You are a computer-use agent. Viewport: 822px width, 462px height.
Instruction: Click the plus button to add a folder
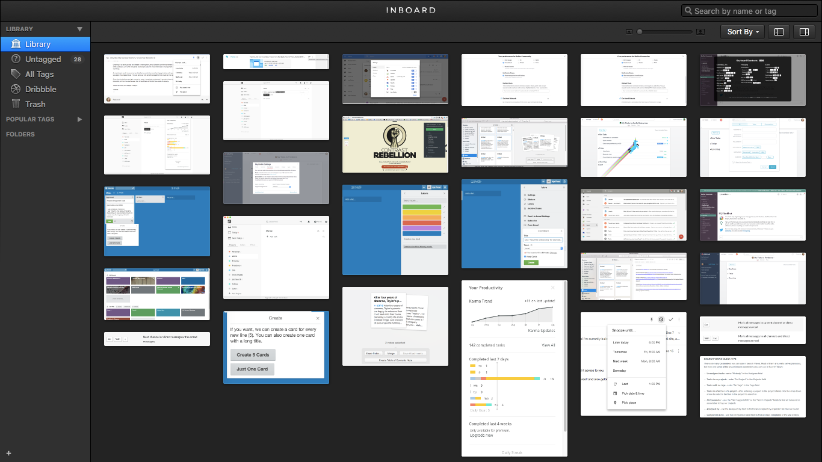tap(8, 453)
